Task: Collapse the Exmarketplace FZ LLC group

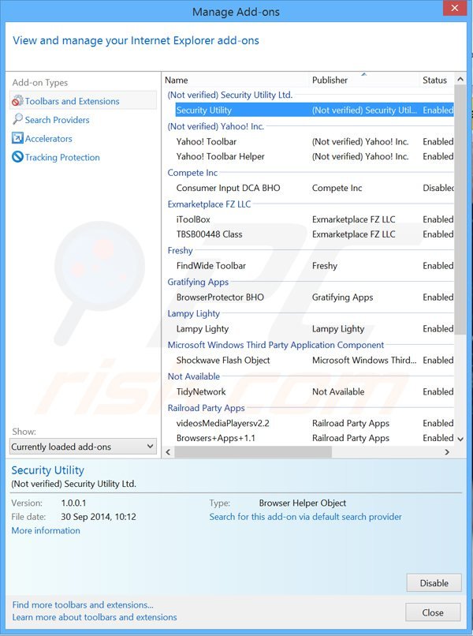Action: click(x=209, y=204)
